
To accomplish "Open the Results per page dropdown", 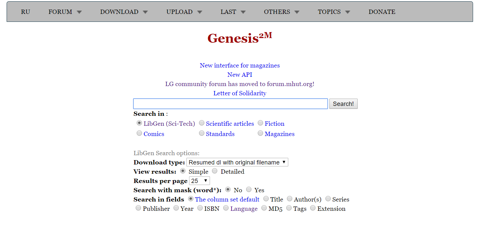I will coord(199,181).
